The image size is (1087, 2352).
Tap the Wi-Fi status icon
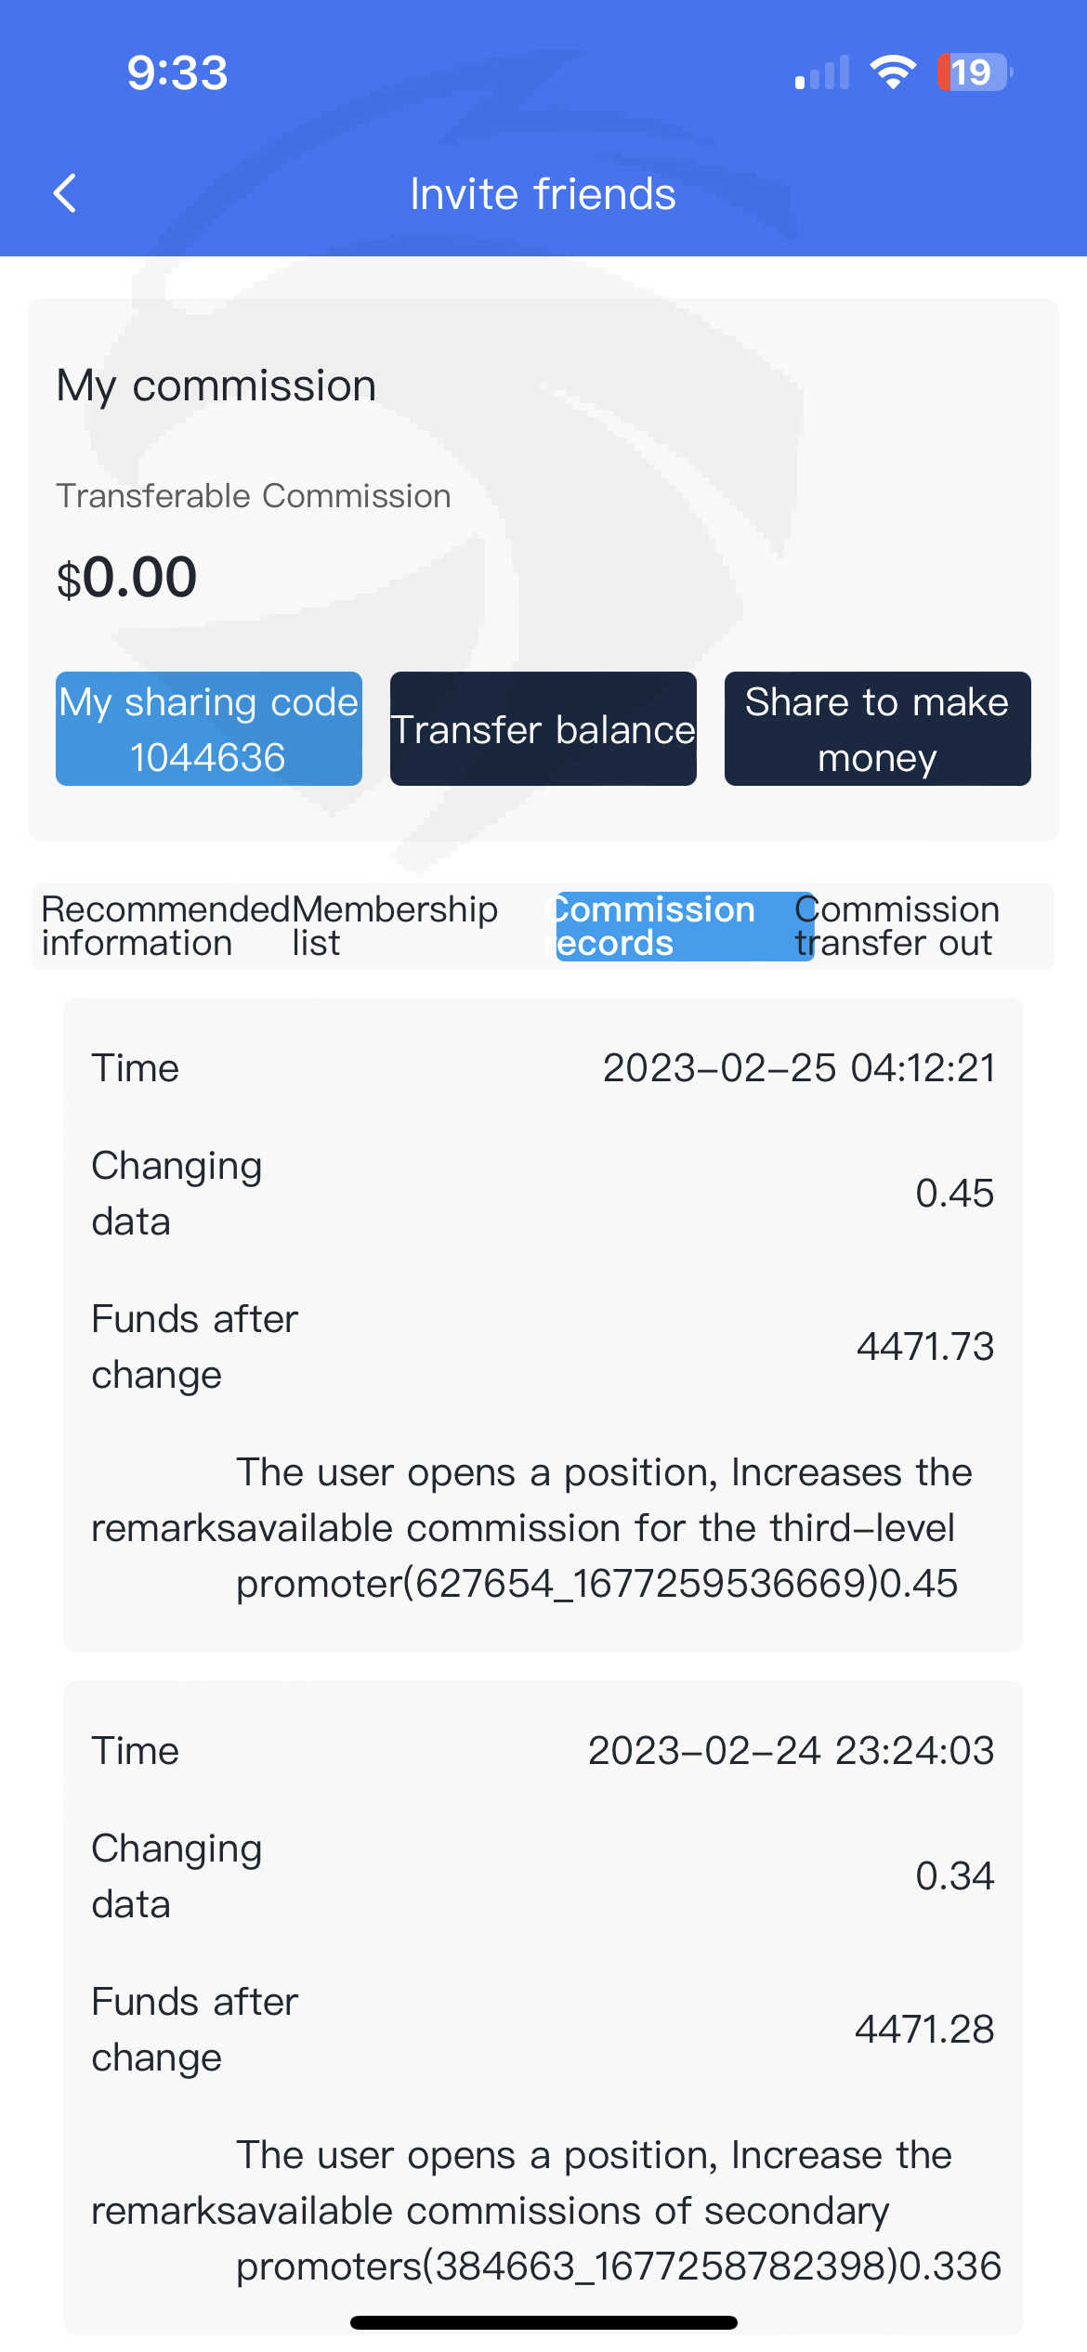pos(893,72)
